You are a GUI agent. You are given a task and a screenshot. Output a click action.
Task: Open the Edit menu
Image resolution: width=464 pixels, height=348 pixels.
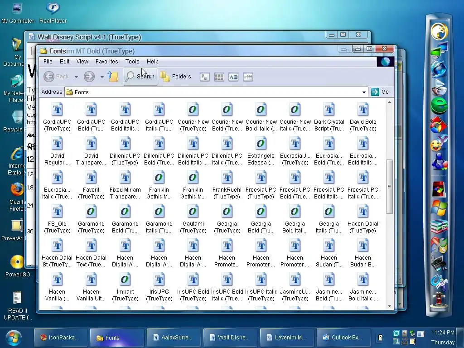click(64, 62)
